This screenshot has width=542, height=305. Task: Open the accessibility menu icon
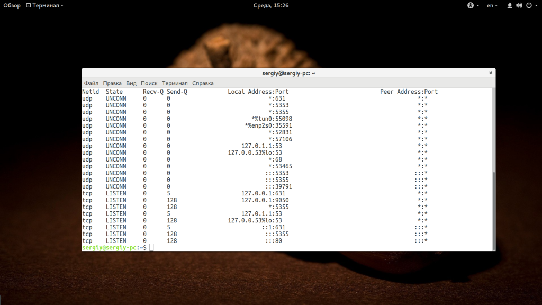469,5
